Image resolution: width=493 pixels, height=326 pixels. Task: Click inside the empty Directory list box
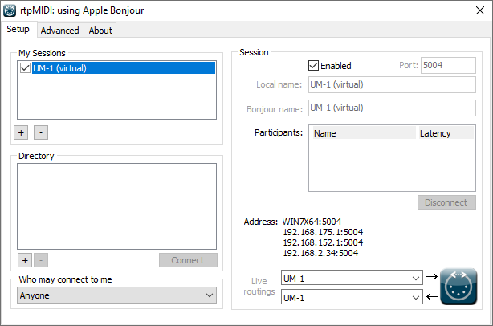(116, 206)
